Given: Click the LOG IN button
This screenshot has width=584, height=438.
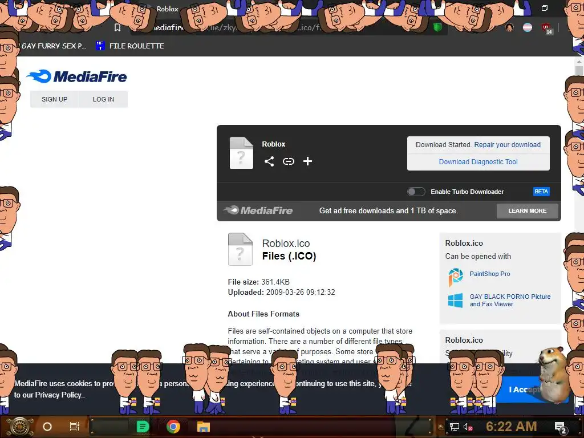Looking at the screenshot, I should [x=104, y=99].
